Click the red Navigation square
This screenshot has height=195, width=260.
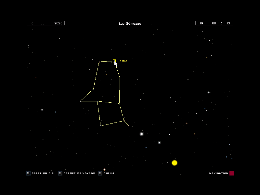click(x=232, y=173)
